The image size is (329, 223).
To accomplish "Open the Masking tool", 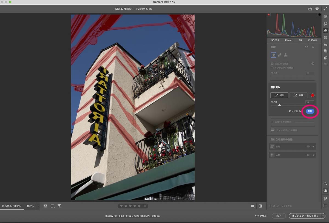I will point(325,37).
